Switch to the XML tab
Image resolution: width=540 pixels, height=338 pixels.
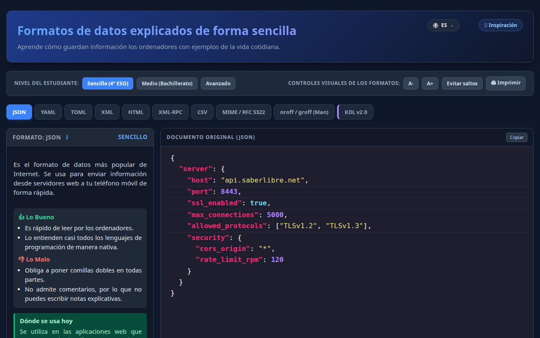click(107, 112)
